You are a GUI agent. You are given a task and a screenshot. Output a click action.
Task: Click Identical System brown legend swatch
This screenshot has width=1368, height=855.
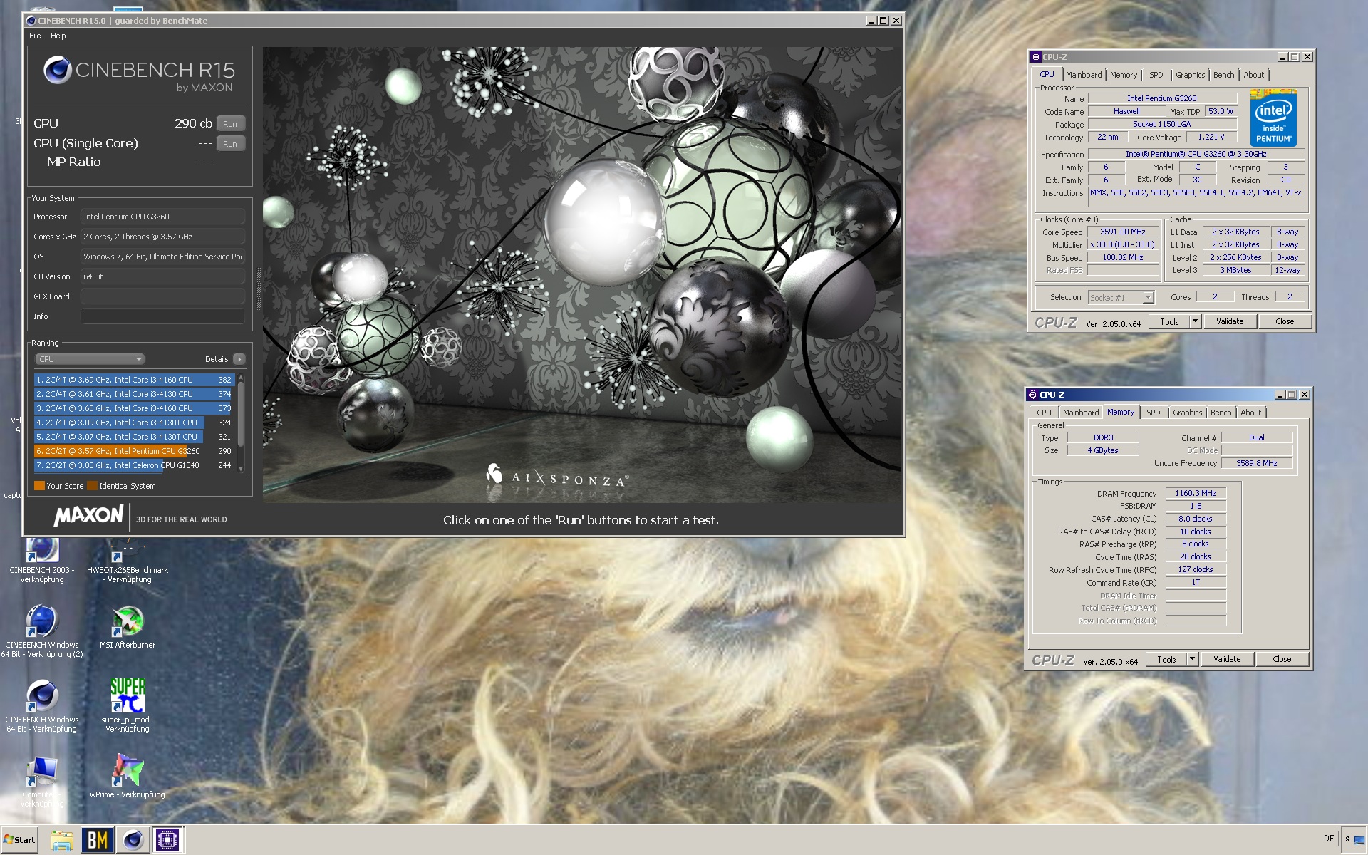(92, 486)
